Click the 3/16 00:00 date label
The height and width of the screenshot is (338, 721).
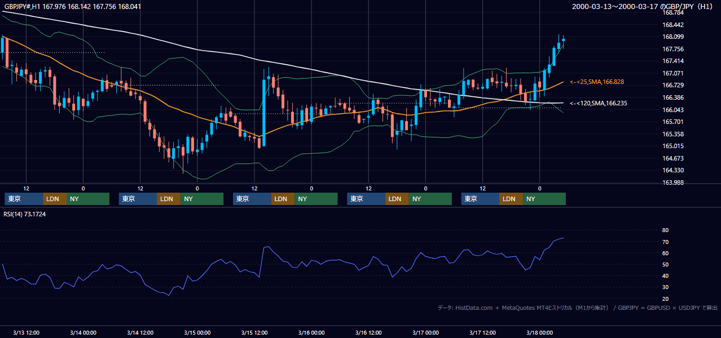click(x=311, y=333)
